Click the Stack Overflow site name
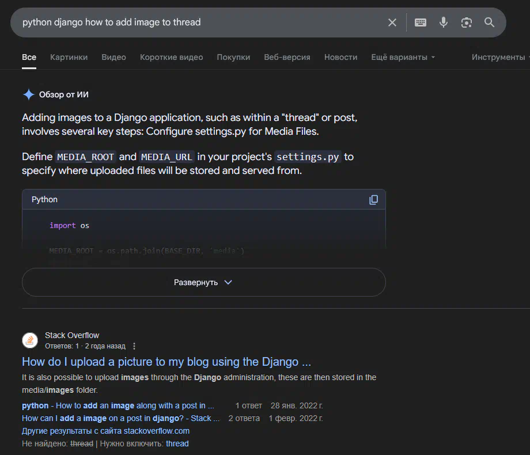This screenshot has width=530, height=455. tap(72, 335)
